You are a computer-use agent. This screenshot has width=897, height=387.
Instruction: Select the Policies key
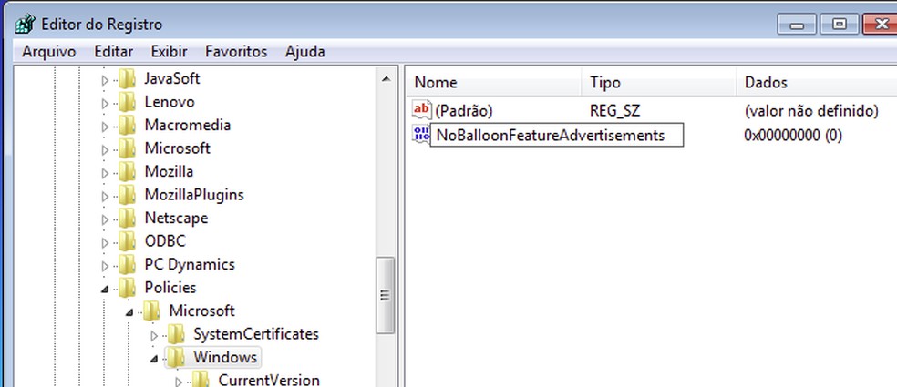pos(170,288)
